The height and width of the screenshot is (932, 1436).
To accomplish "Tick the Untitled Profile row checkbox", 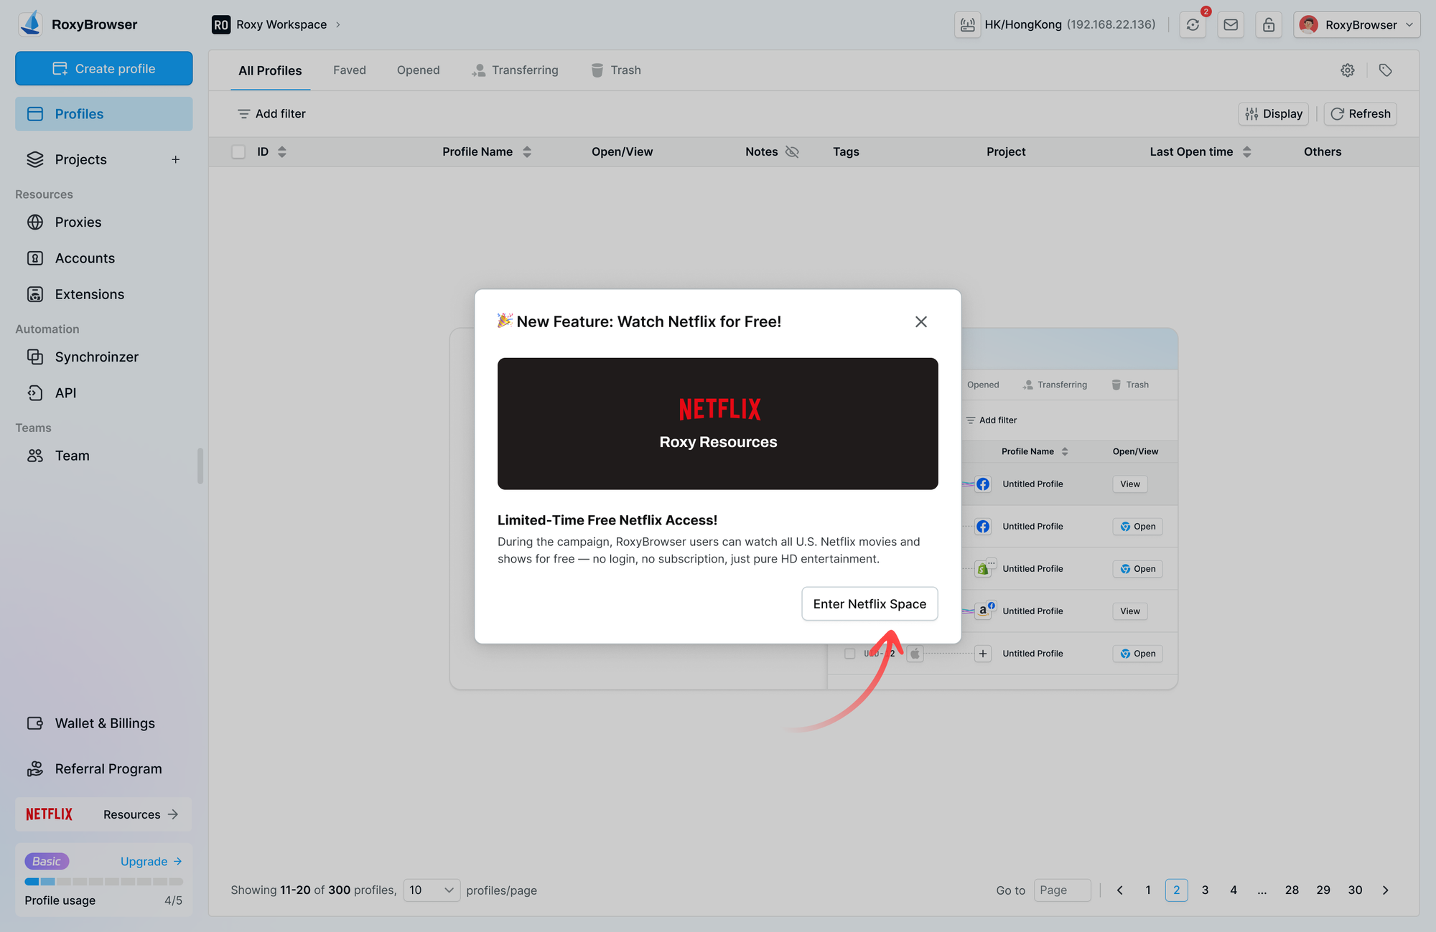I will 849,654.
